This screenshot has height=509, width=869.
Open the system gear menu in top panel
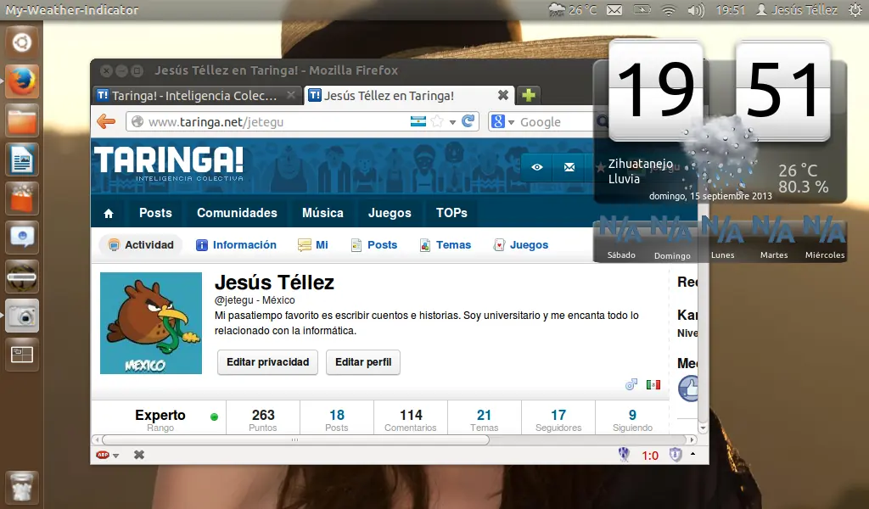click(855, 9)
